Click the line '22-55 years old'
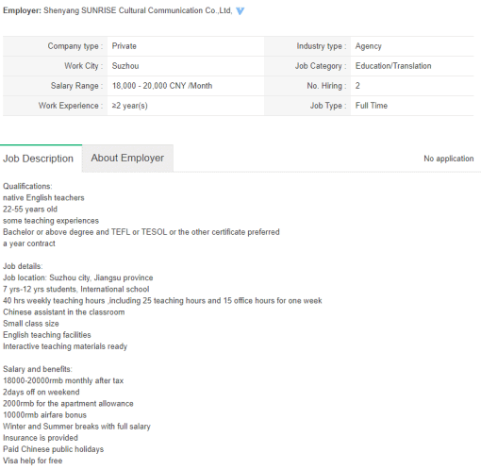This screenshot has width=481, height=470. tap(30, 210)
